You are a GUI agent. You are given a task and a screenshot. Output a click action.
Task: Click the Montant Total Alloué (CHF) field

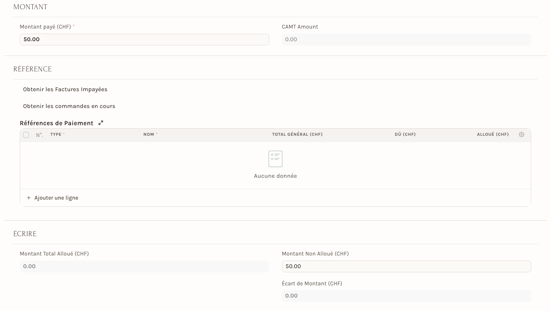click(144, 266)
